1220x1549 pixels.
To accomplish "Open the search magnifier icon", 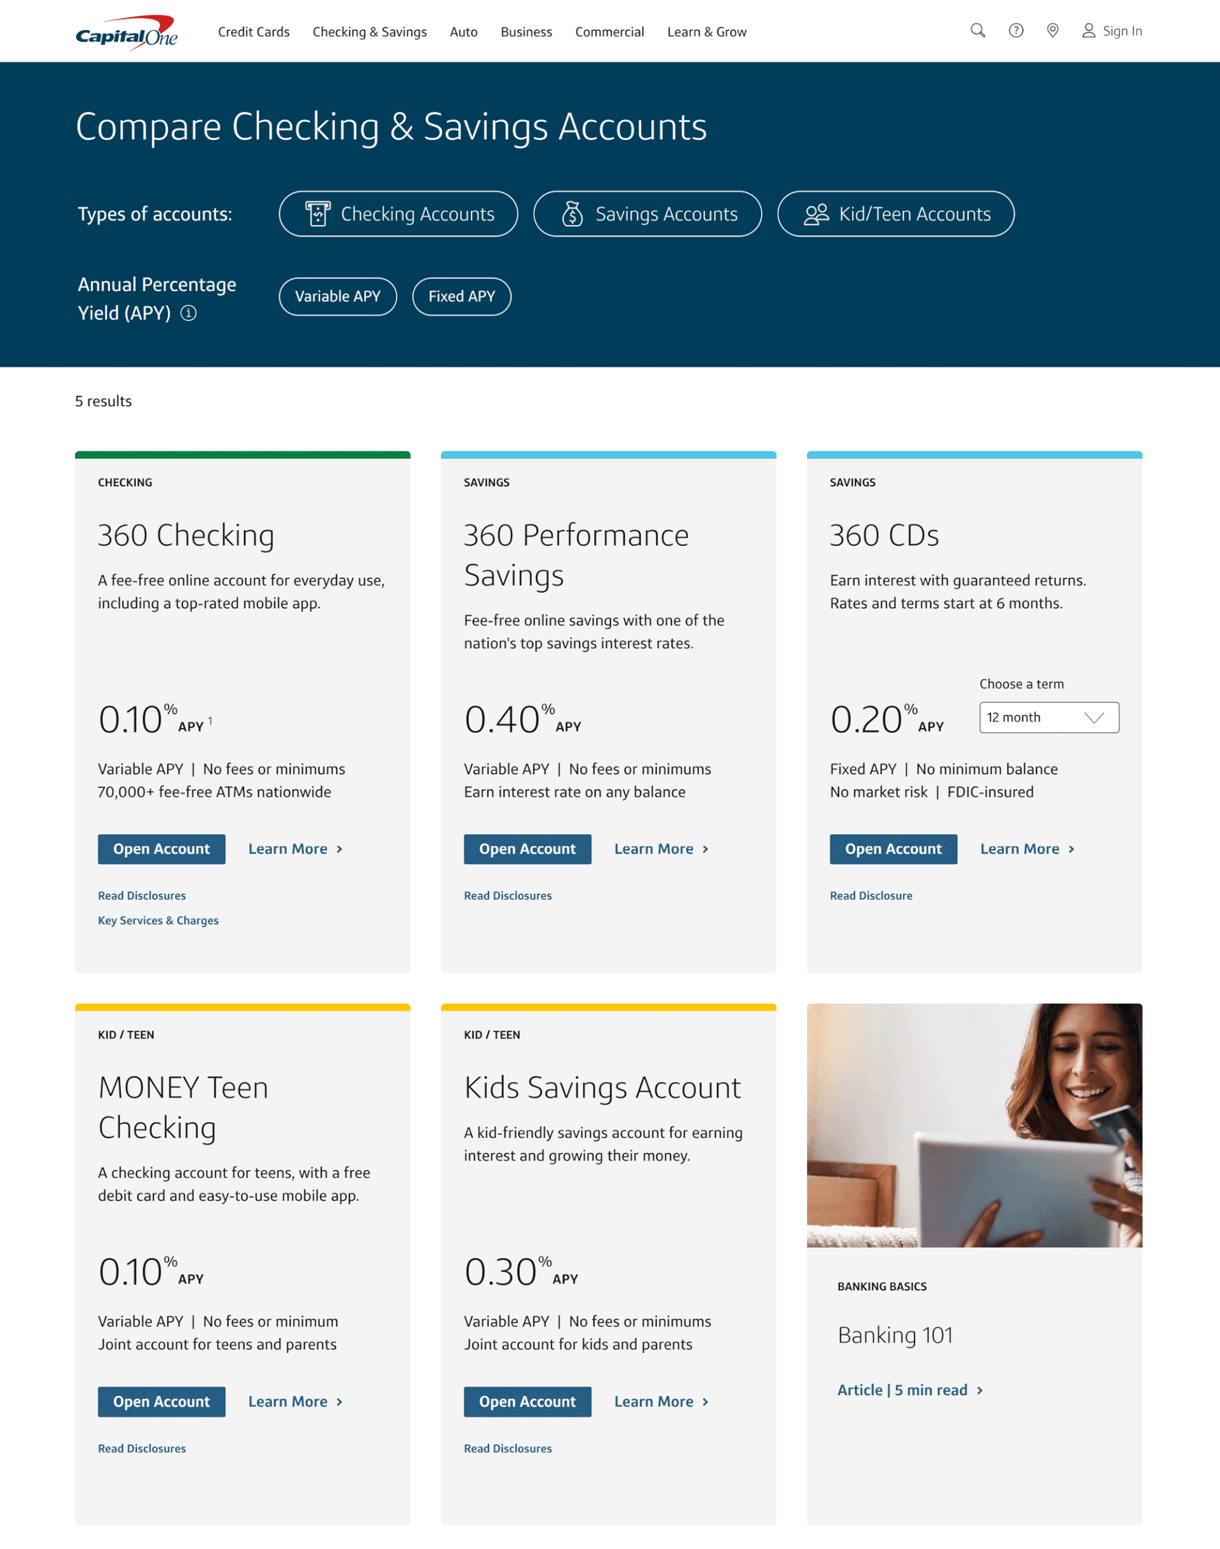I will (x=977, y=31).
